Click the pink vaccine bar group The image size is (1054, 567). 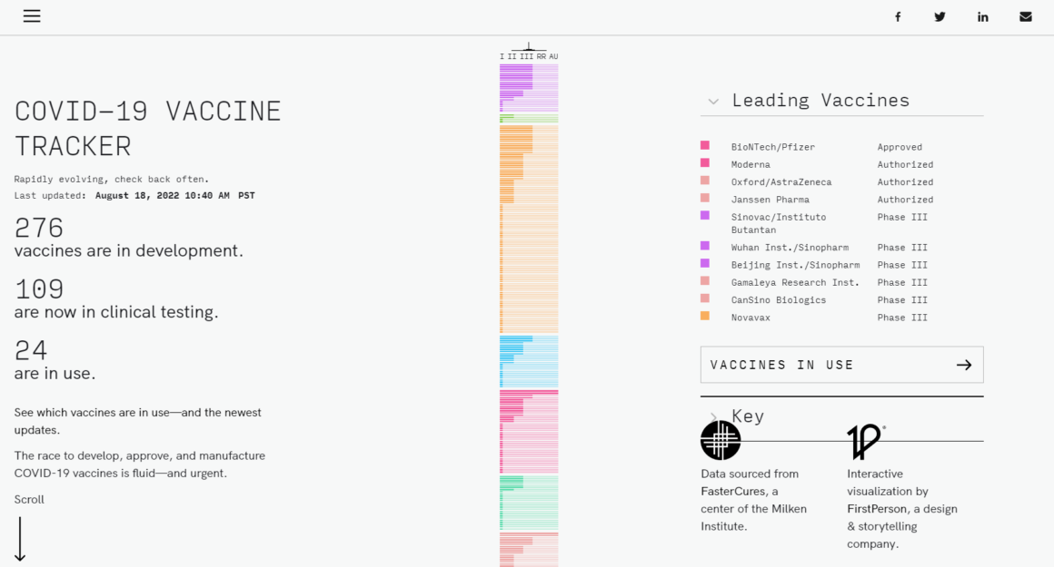coord(529,432)
